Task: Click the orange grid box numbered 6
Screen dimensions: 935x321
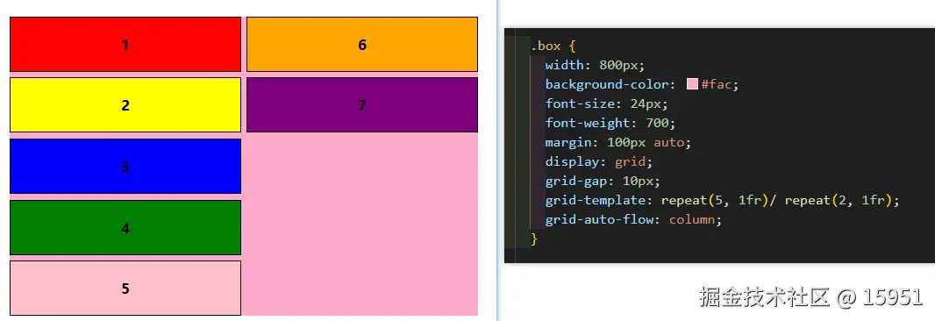Action: [x=362, y=44]
